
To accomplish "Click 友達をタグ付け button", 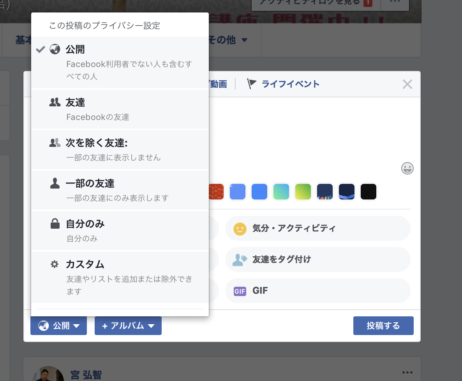I will click(317, 259).
